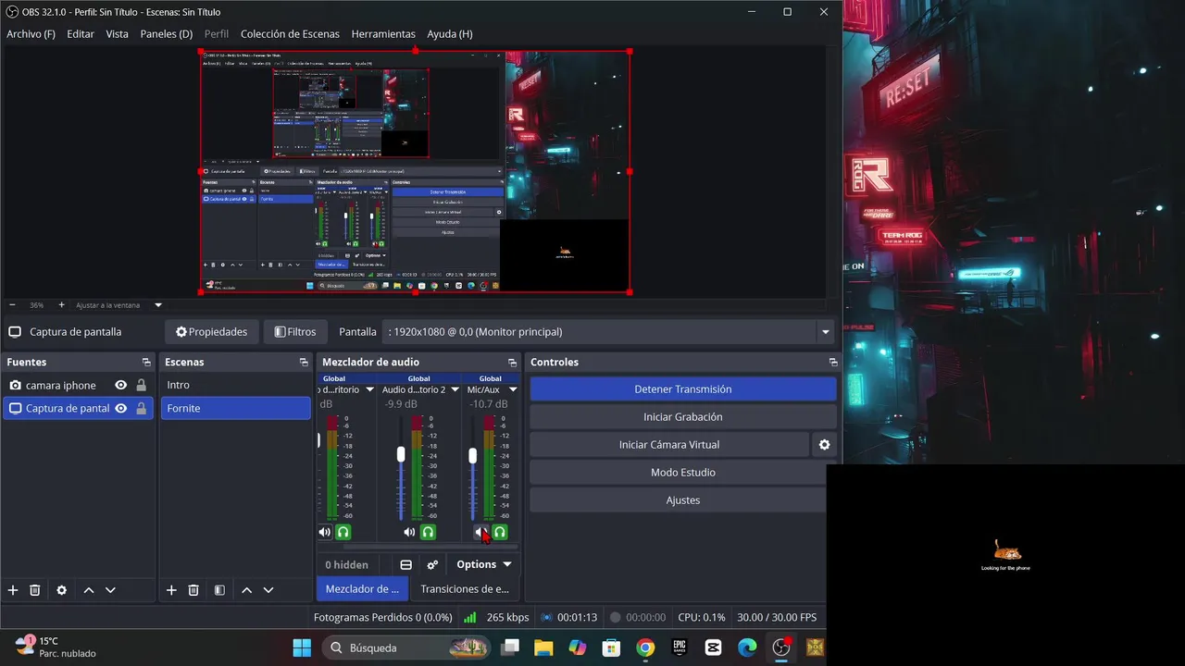Open Microsoft Edge from taskbar
This screenshot has width=1185, height=666.
[747, 647]
